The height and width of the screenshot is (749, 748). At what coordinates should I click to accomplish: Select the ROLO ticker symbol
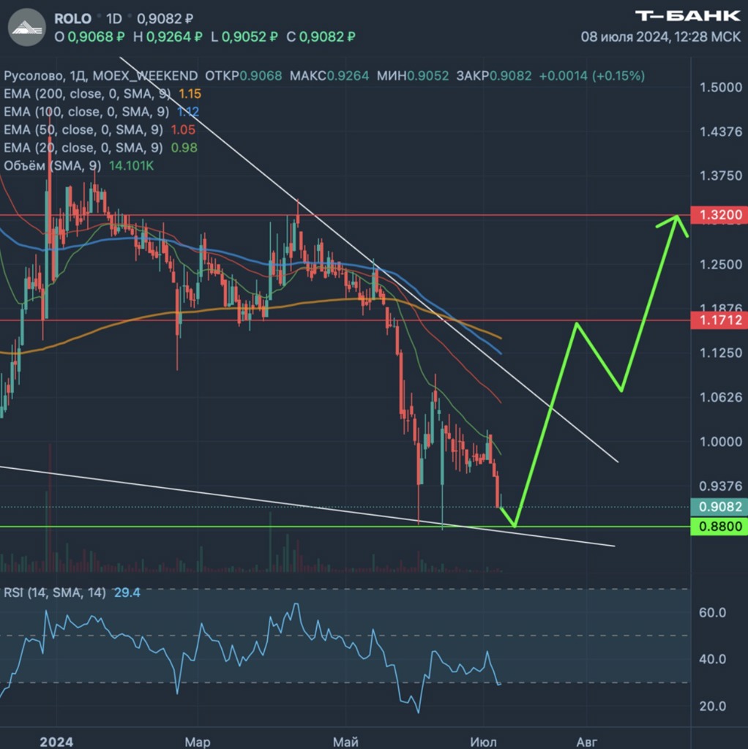pos(73,18)
